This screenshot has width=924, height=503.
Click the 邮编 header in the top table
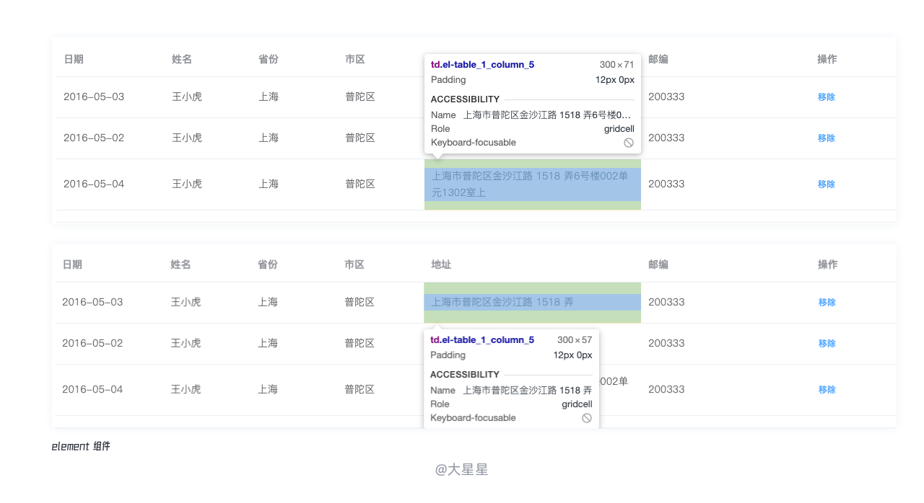[x=658, y=59]
